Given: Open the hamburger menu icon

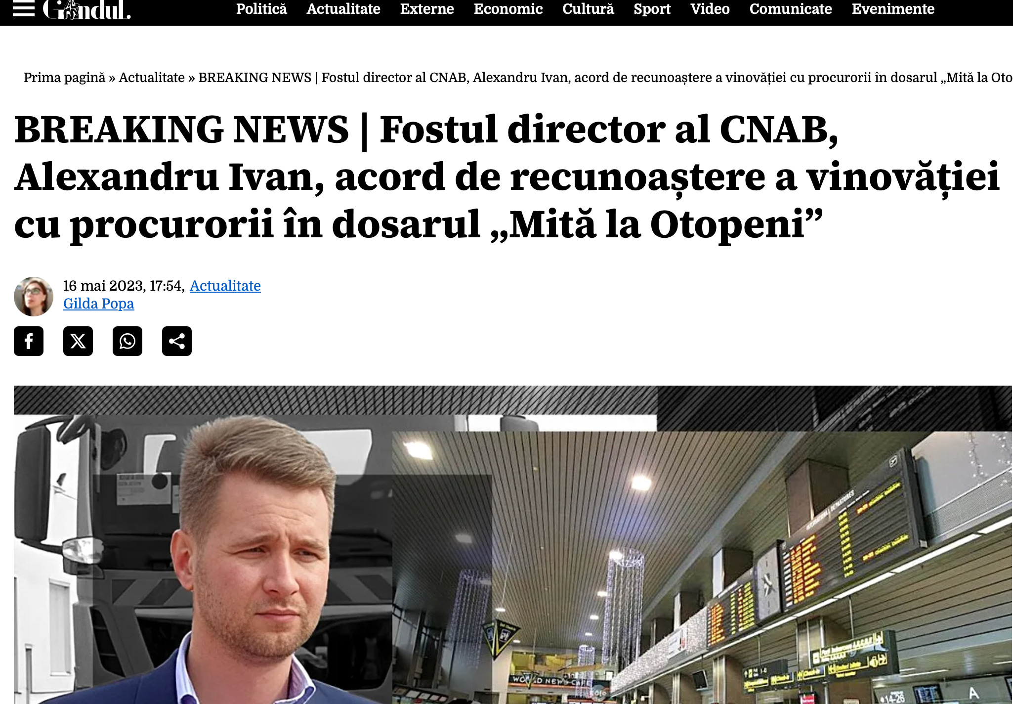Looking at the screenshot, I should (x=24, y=9).
